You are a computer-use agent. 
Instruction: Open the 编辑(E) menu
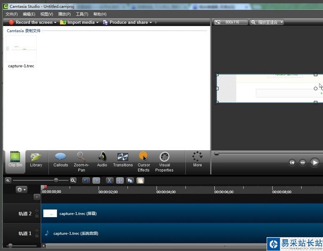point(29,14)
